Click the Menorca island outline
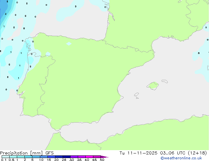This screenshot has width=209, height=161. click(165, 81)
